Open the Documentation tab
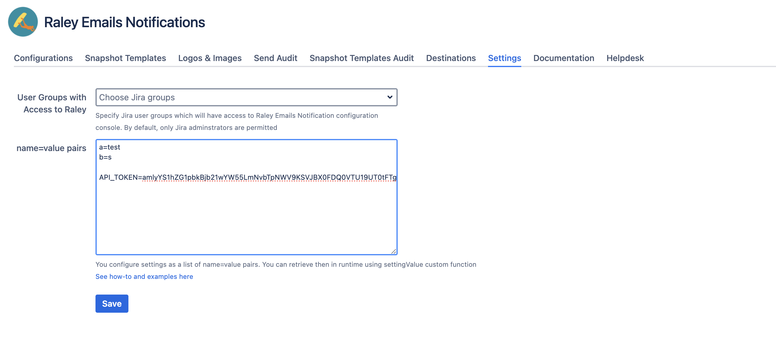Screen dimensions: 776x342 click(x=564, y=58)
